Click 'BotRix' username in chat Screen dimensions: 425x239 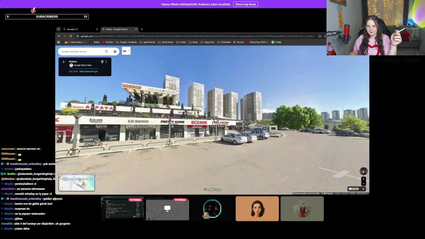[x=11, y=174]
